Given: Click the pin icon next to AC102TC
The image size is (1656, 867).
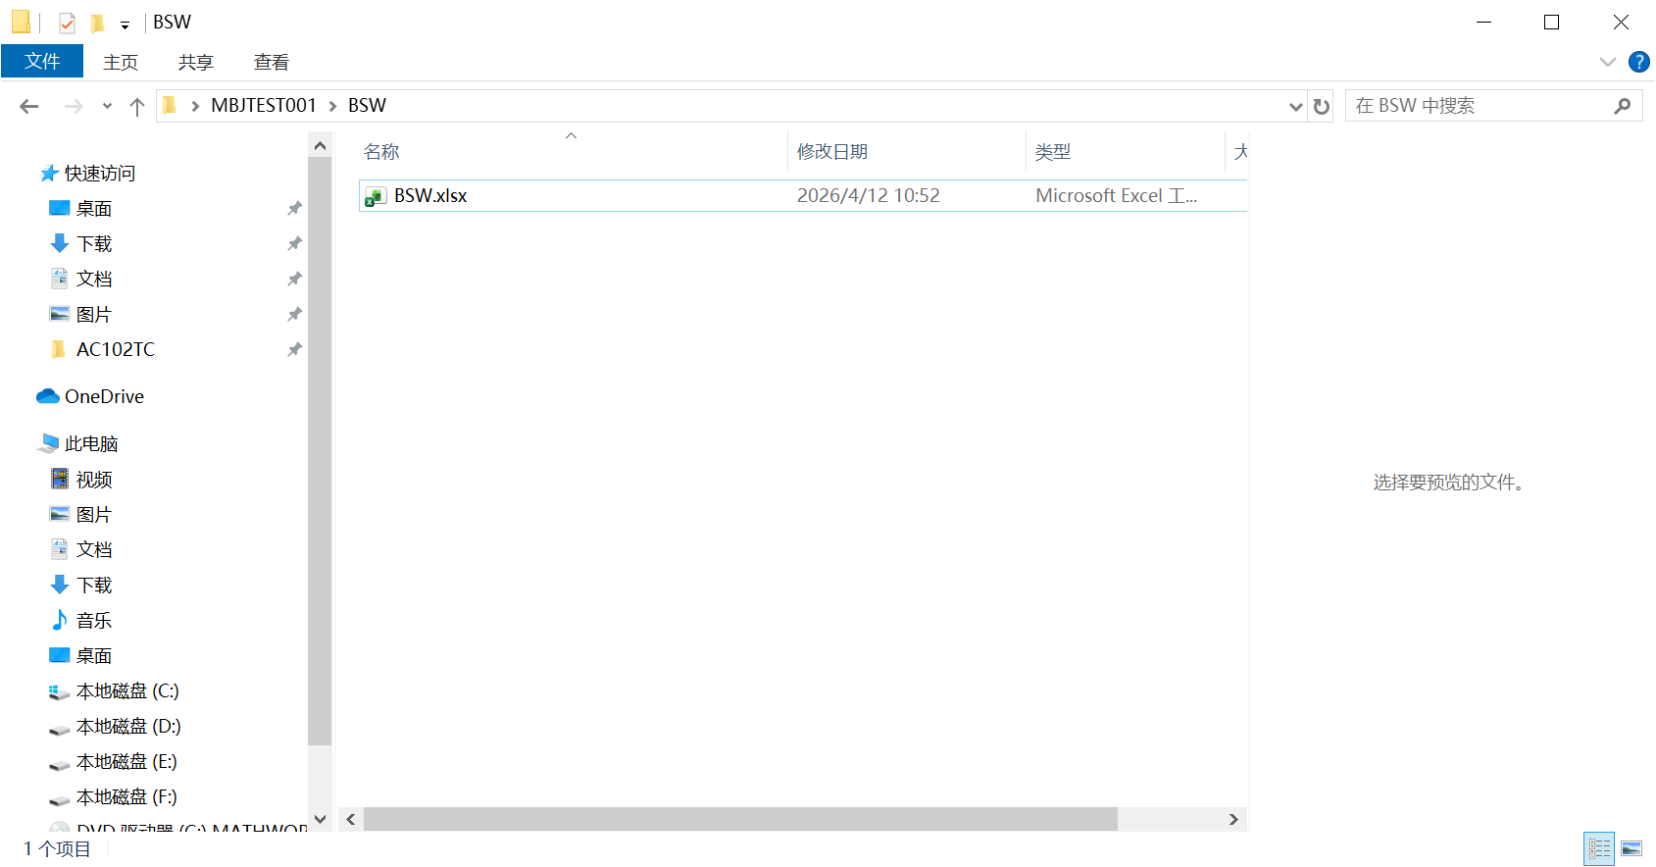Looking at the screenshot, I should pos(294,350).
